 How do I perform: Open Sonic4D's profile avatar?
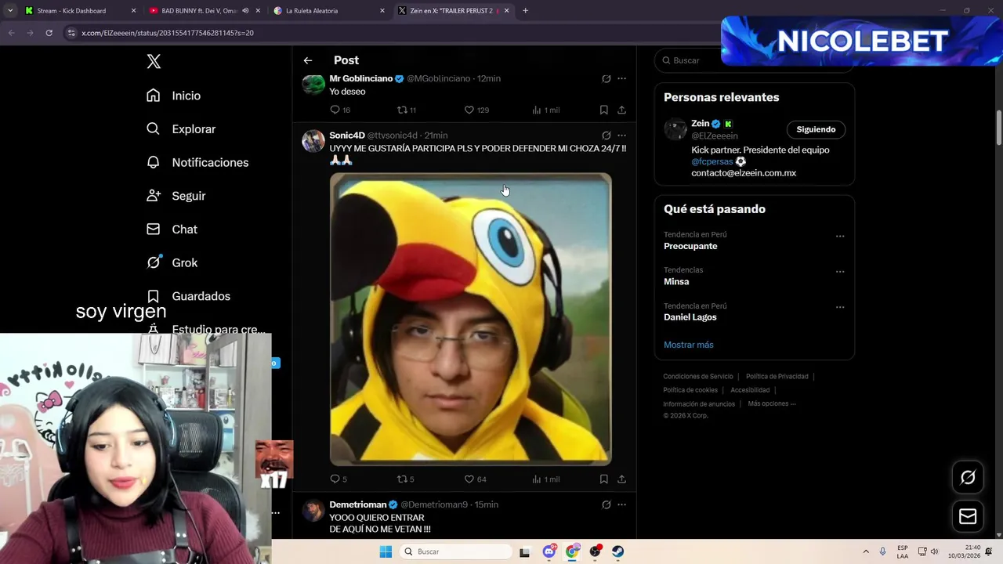[313, 141]
